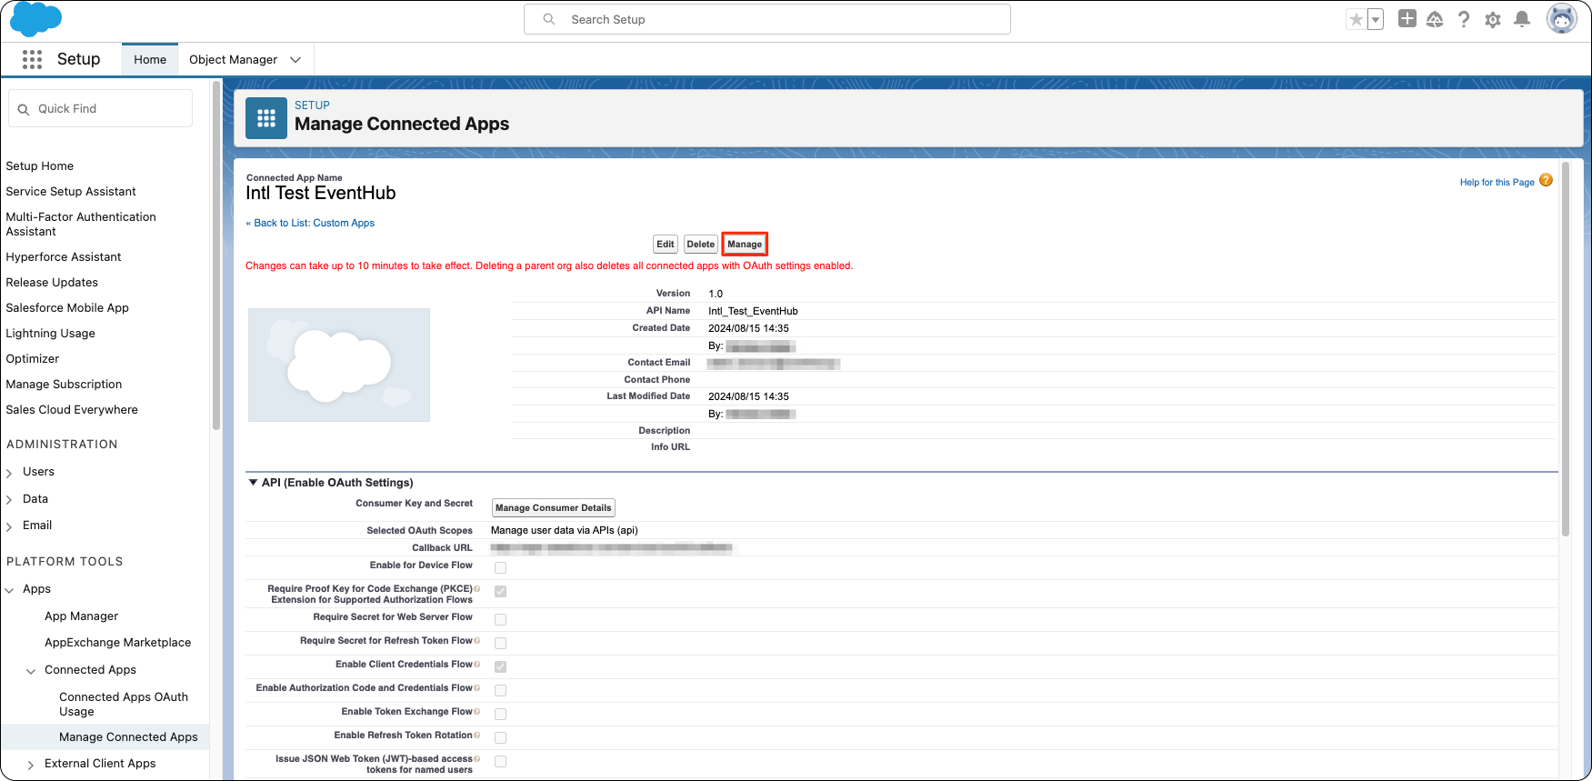Click the Delete button

pos(700,244)
